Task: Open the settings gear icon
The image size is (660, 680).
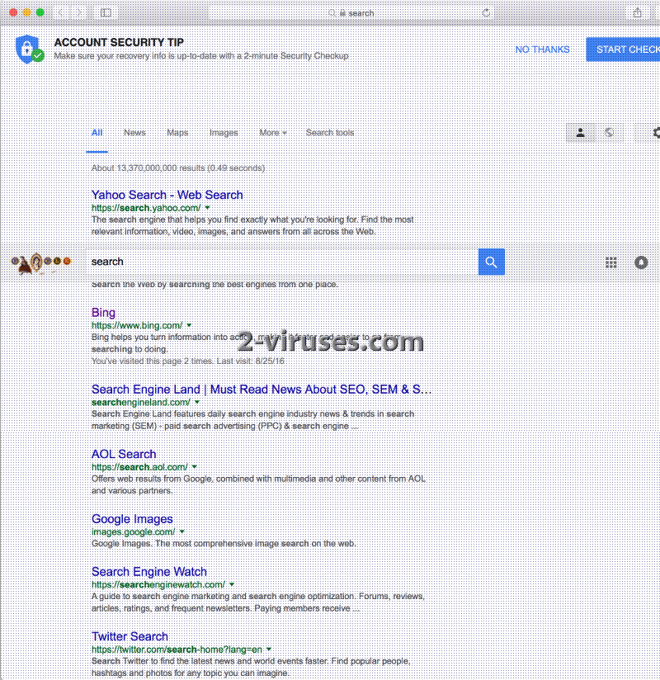Action: [x=656, y=133]
